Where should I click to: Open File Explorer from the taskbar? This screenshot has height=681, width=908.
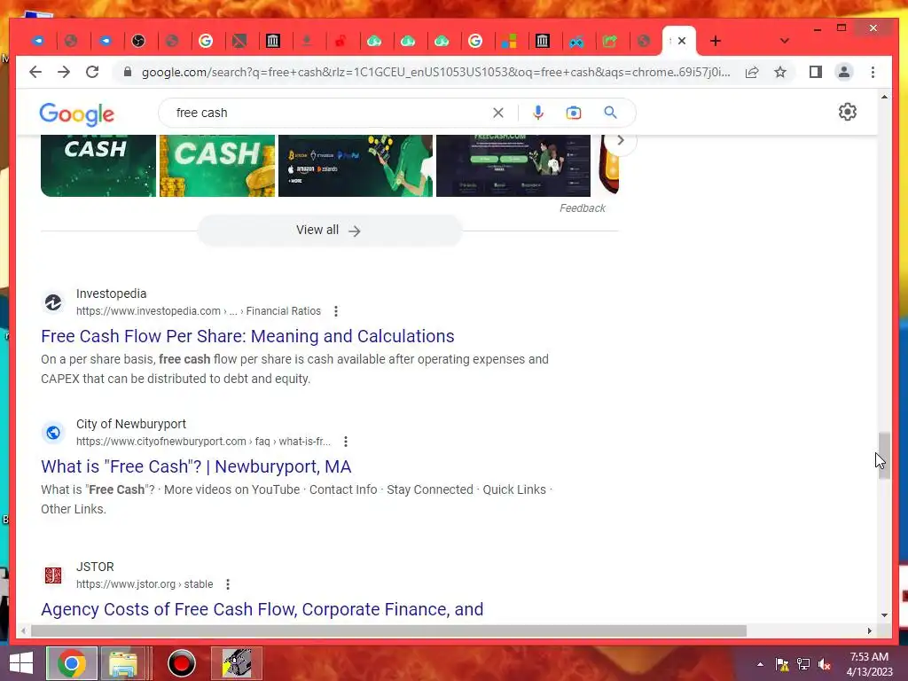pos(123,663)
